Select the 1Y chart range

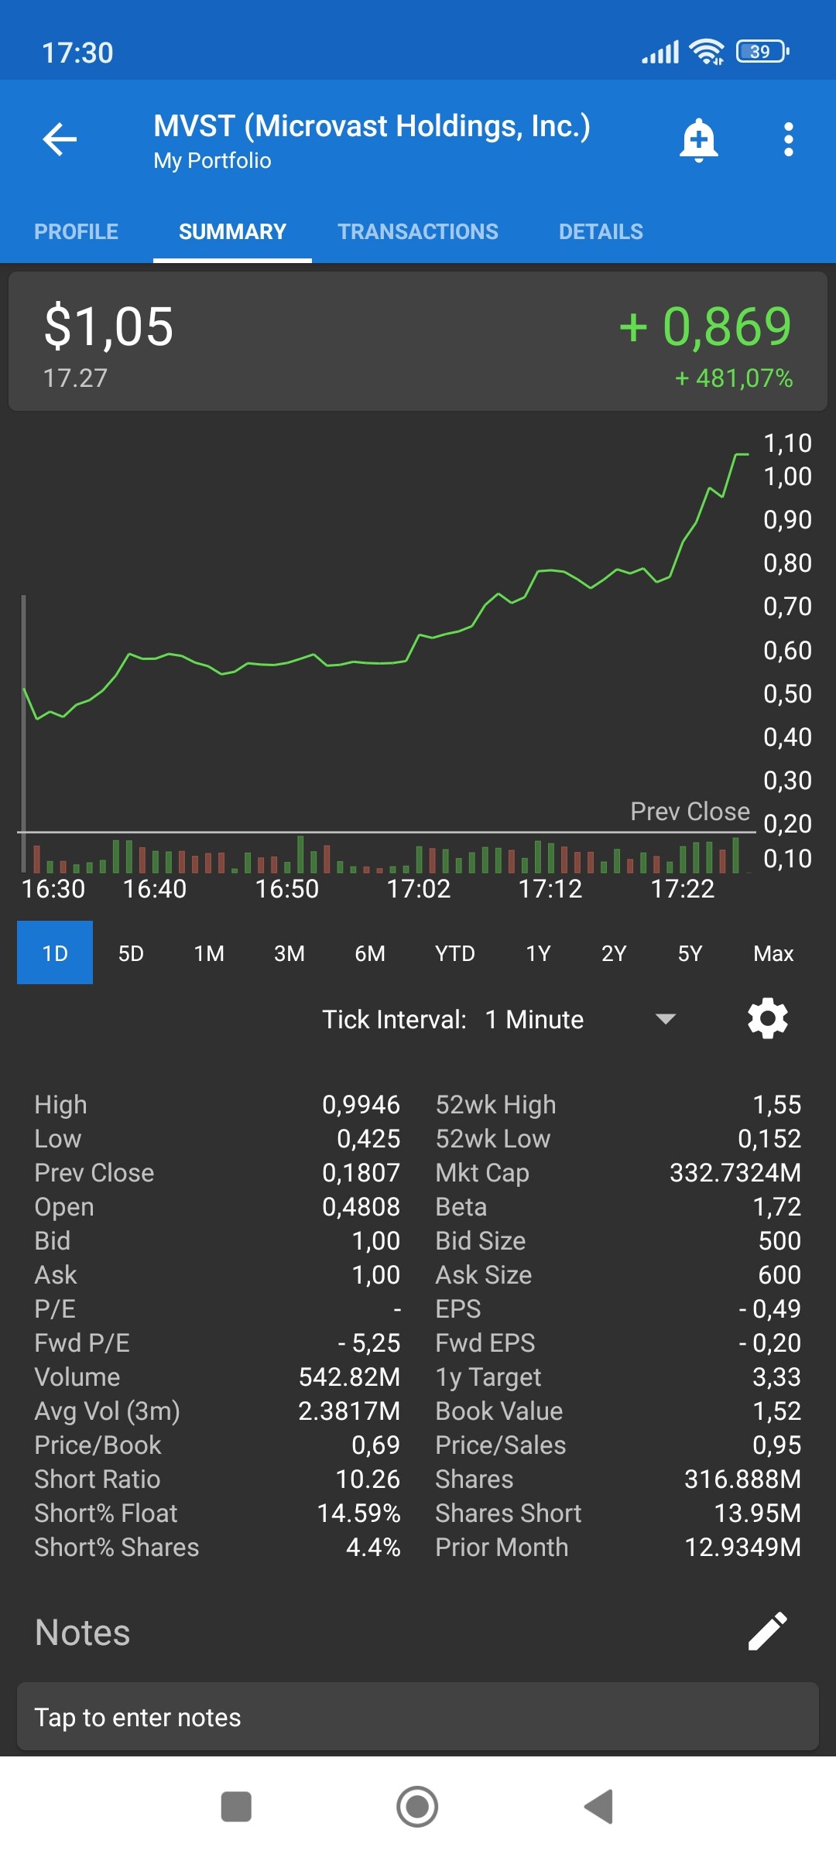(x=539, y=952)
